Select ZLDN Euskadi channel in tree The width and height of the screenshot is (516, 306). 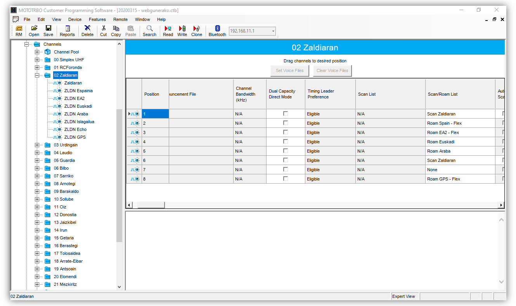point(78,106)
